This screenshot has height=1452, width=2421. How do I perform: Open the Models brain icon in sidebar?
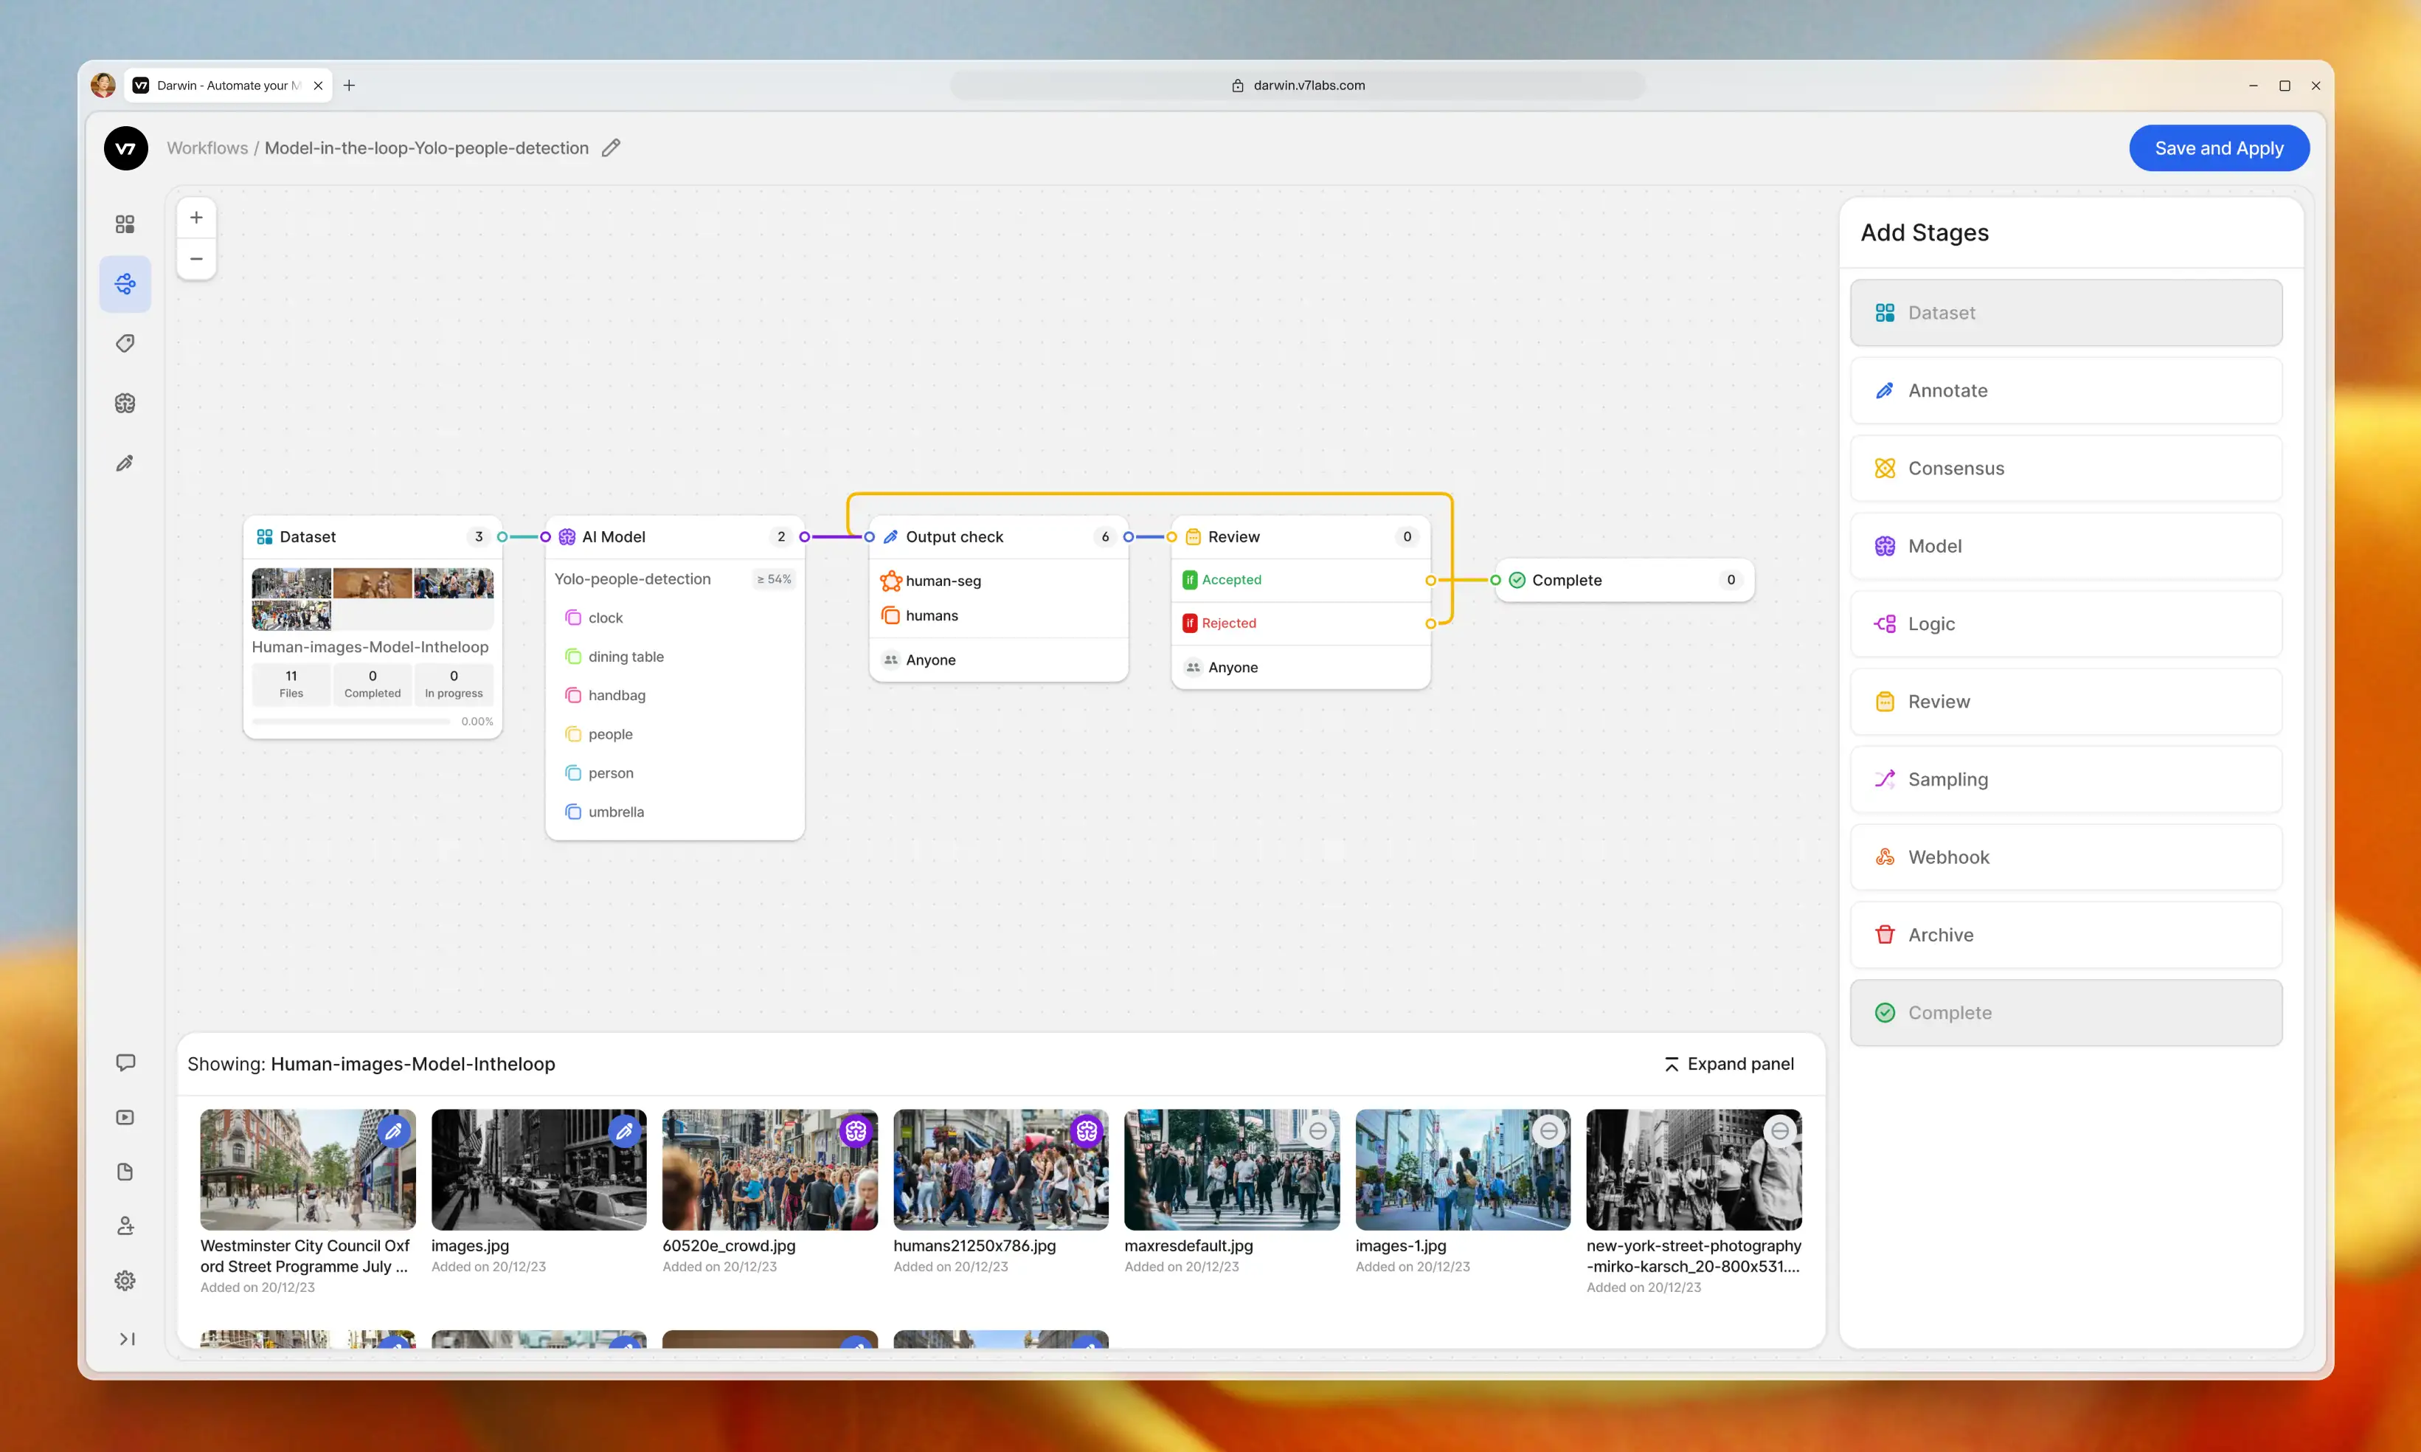125,403
